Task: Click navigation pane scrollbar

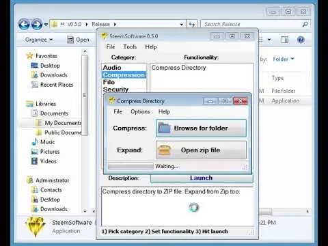Action: pyautogui.click(x=85, y=95)
